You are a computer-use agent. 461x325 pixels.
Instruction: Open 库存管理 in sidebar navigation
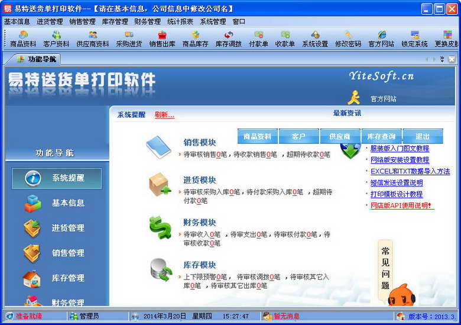point(54,278)
